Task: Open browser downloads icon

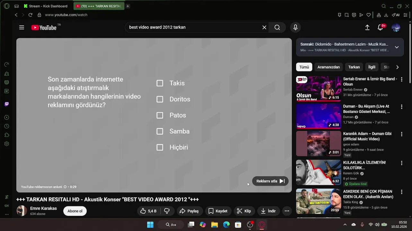Action: 386,15
